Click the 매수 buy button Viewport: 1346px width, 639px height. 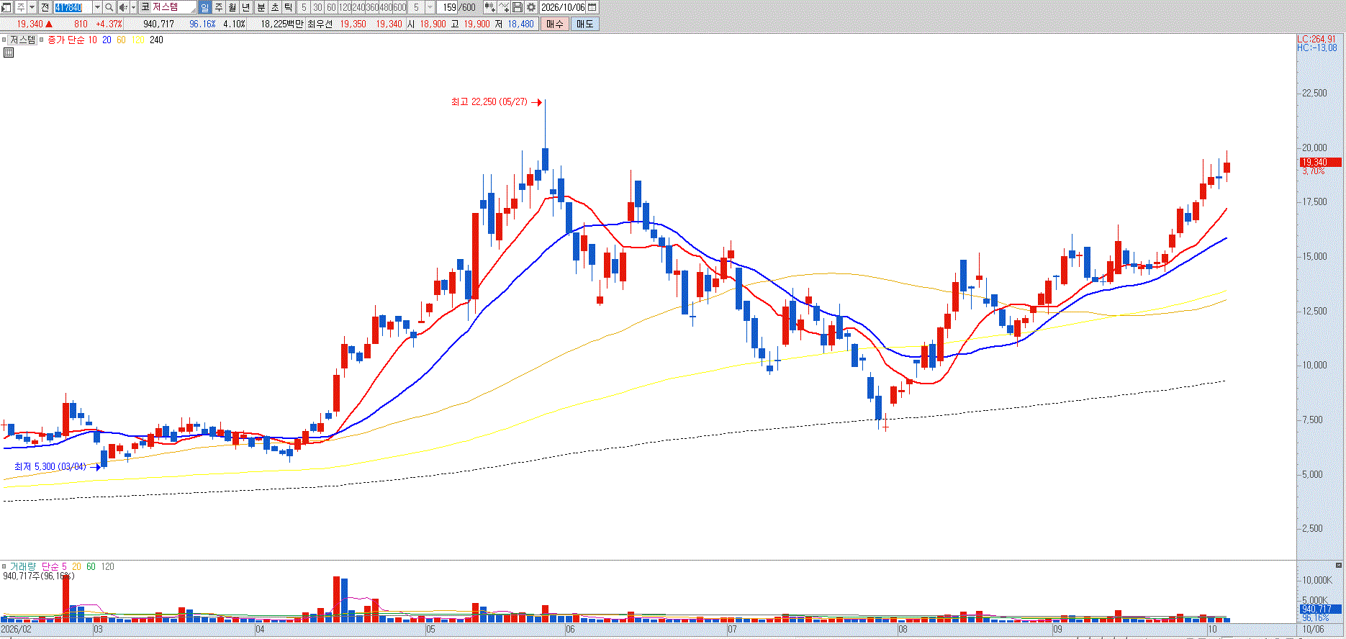(555, 24)
